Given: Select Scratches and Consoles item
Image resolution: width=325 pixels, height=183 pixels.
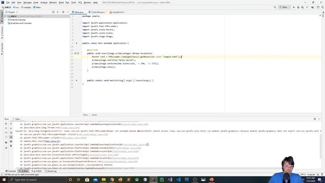Looking at the screenshot, I should pyautogui.click(x=20, y=23).
